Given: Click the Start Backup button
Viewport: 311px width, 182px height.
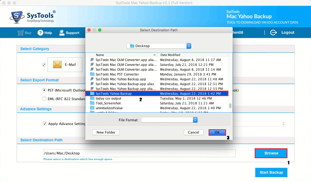Looking at the screenshot, I should [x=271, y=173].
